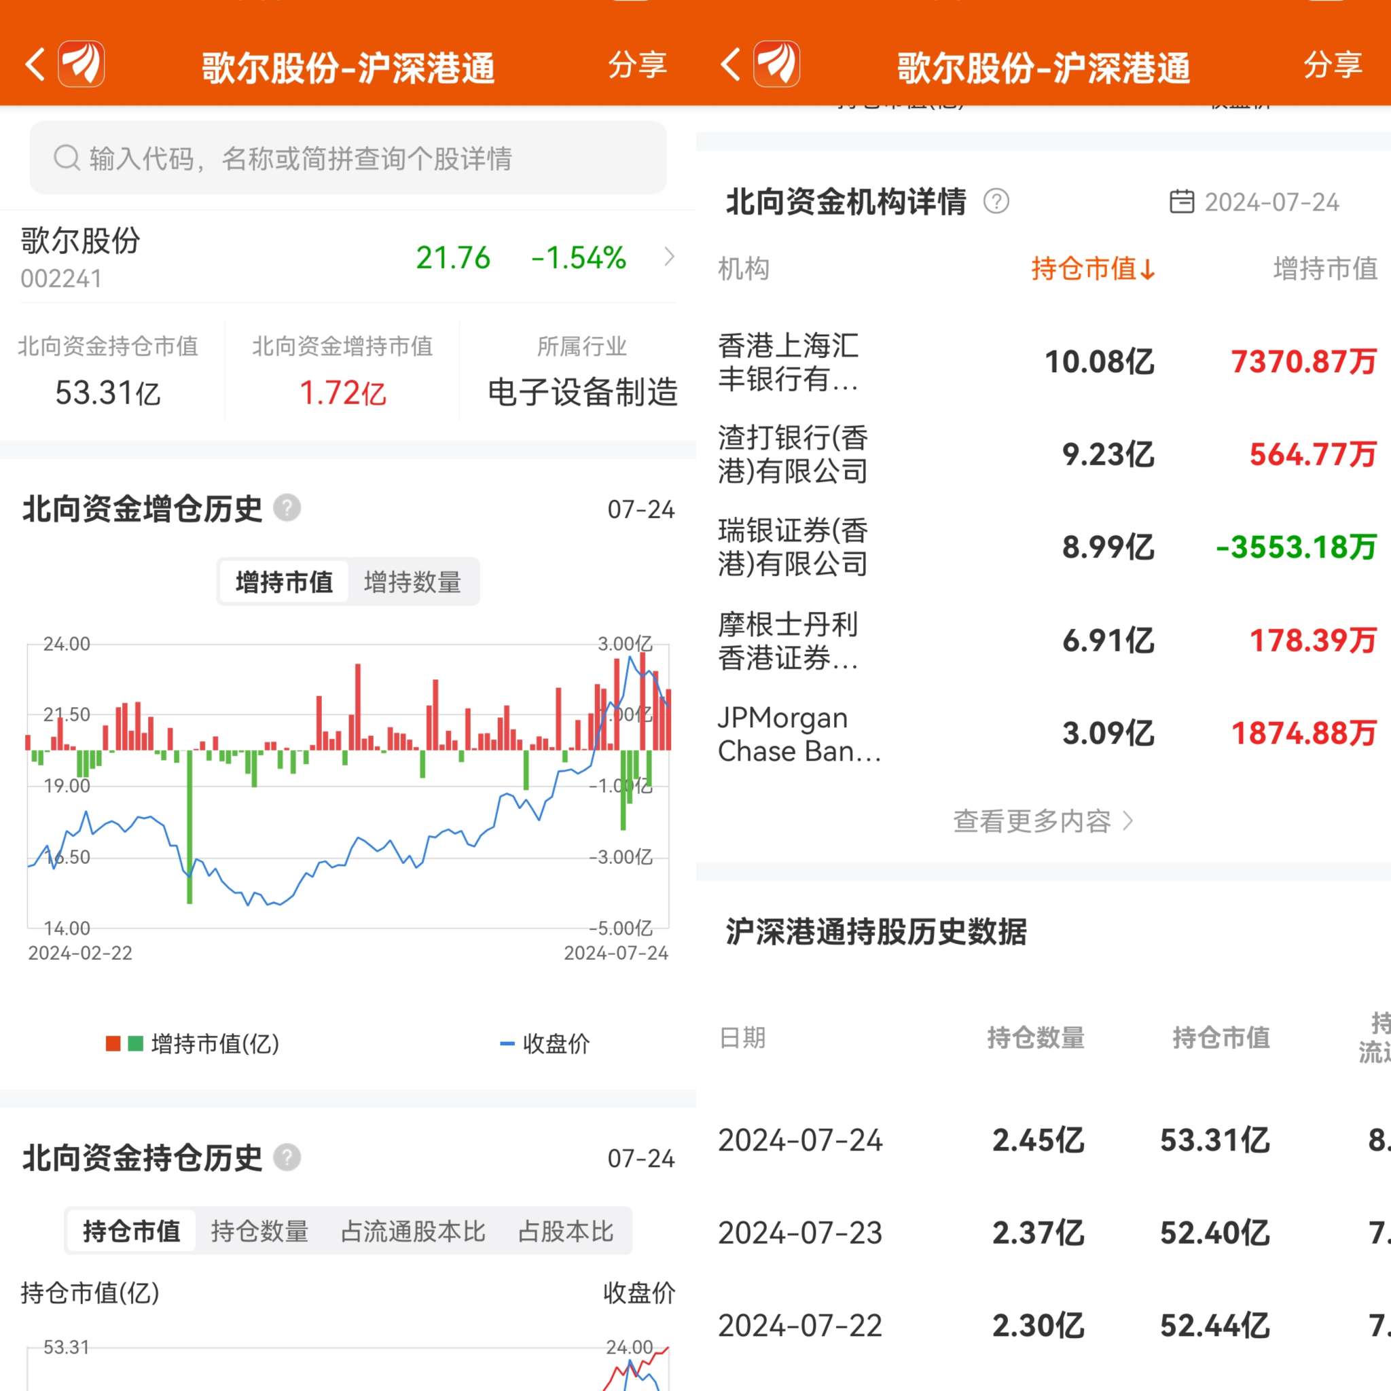Switch to the 占股本比 tab
1391x1391 pixels.
566,1231
